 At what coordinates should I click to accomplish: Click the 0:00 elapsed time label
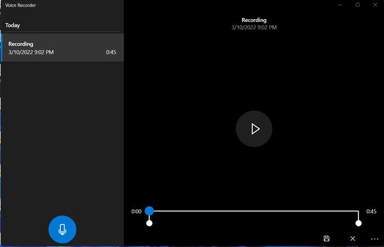(x=137, y=211)
